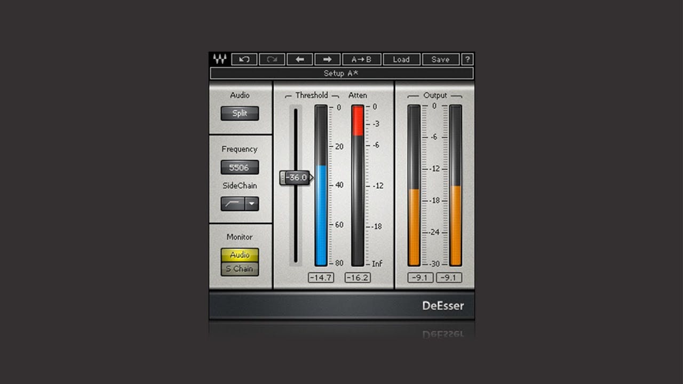The height and width of the screenshot is (384, 683).
Task: Set Monitor to Audio
Action: (x=240, y=255)
